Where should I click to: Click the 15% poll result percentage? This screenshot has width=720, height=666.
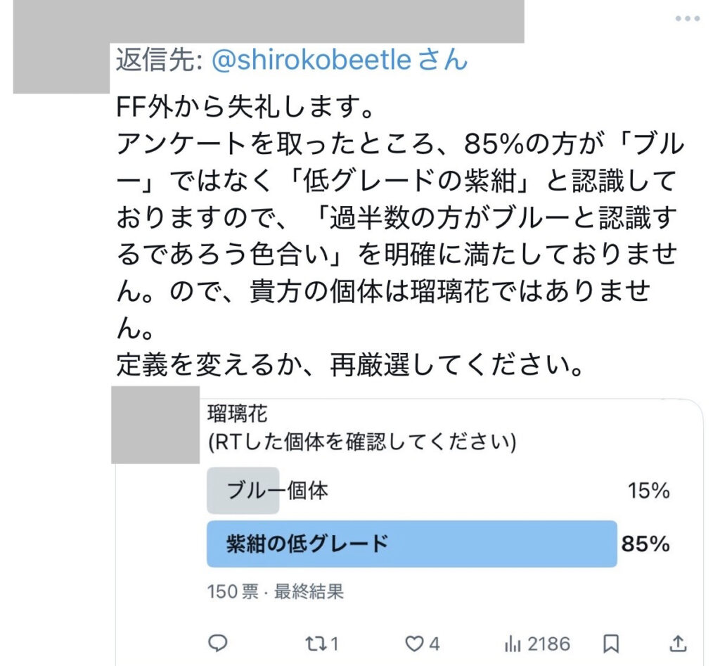tap(648, 491)
